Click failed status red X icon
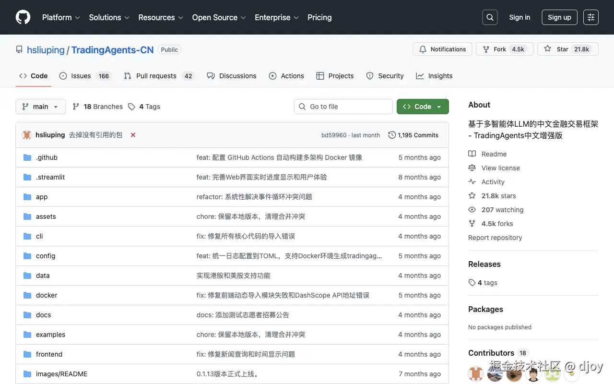 [133, 135]
